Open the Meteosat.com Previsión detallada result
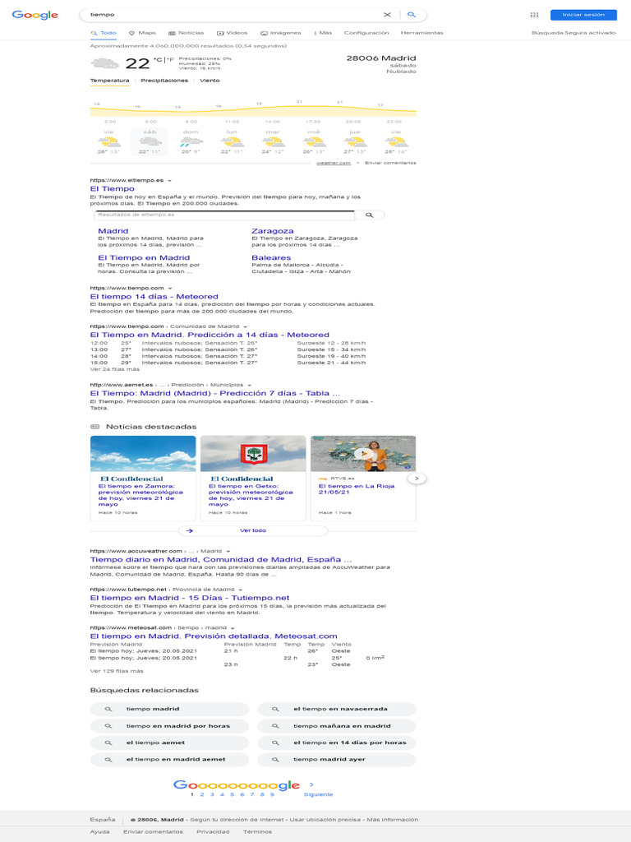 click(214, 636)
